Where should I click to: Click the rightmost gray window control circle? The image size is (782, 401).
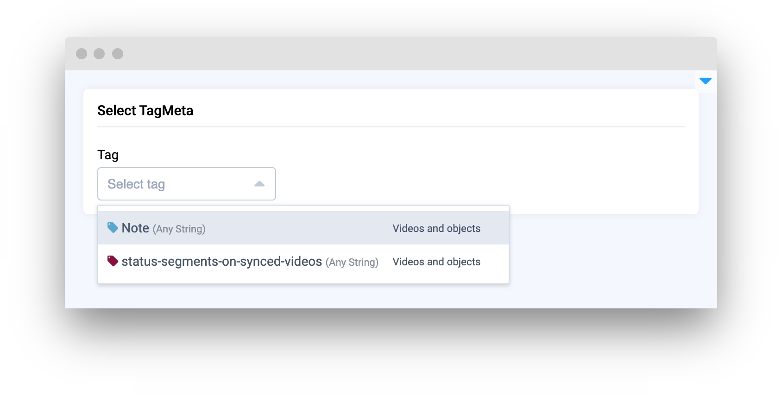tap(118, 54)
